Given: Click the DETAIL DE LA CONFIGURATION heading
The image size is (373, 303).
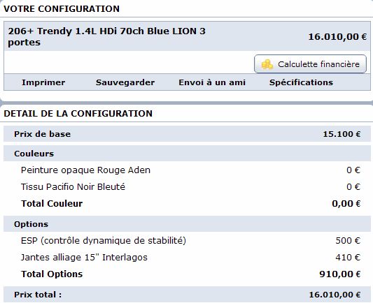Looking at the screenshot, I should click(78, 113).
